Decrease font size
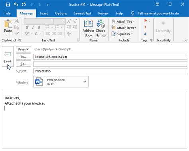This screenshot has width=189, height=151. coord(75,21)
